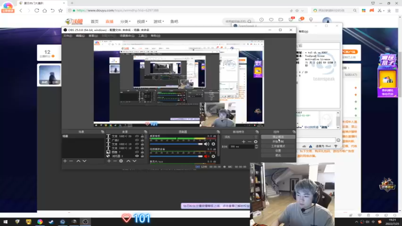The height and width of the screenshot is (226, 402).
Task: Expand Douyu 视频 dropdown menu
Action: coord(142,22)
